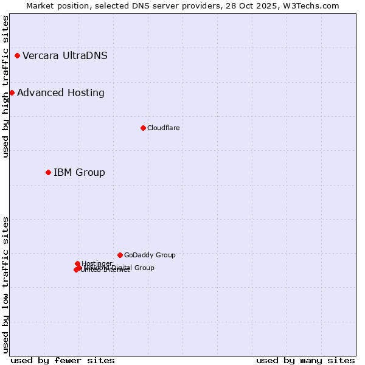Viewport: 365px width, 365px height.
Task: Click the 'used by fewer sites' axis label
Action: pyautogui.click(x=63, y=360)
